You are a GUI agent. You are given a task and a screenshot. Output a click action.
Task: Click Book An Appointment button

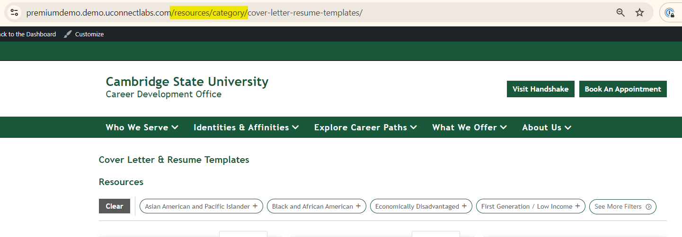[623, 89]
